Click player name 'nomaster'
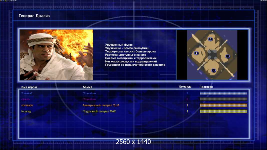Viewport: 267px width, 150px height. [x=27, y=105]
